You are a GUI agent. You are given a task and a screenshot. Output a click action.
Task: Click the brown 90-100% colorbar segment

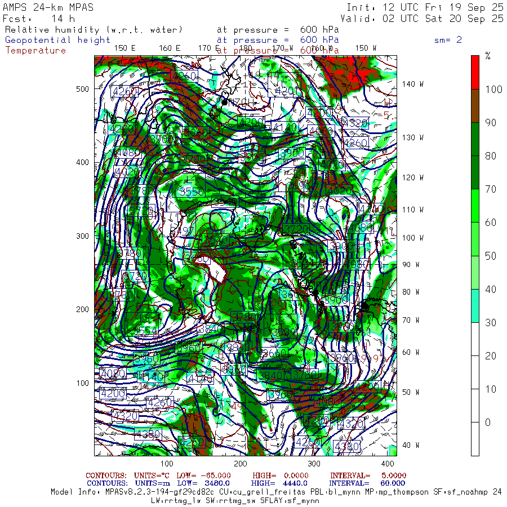tap(475, 106)
